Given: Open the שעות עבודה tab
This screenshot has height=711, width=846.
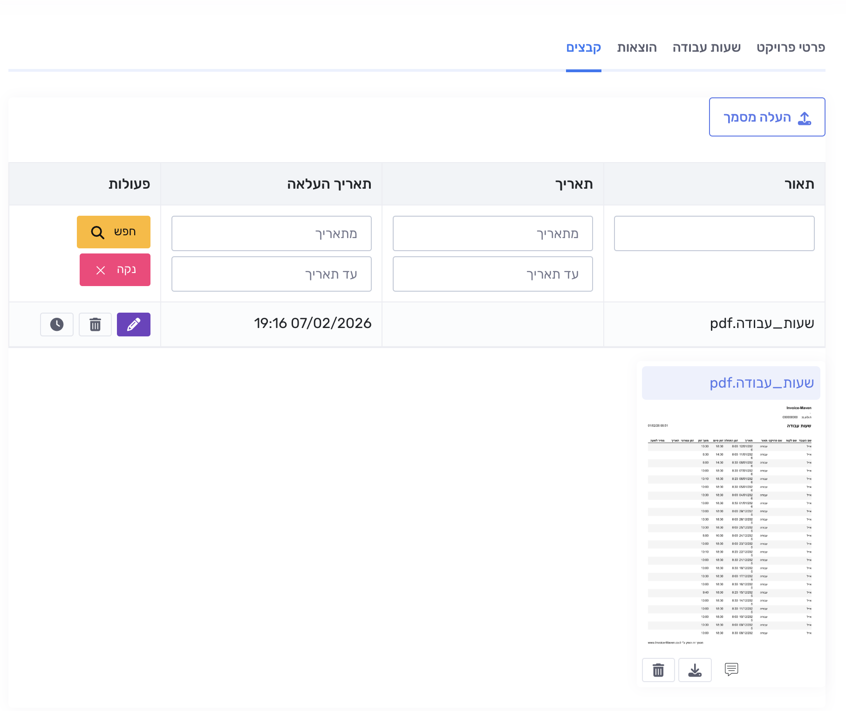Looking at the screenshot, I should click(x=706, y=48).
